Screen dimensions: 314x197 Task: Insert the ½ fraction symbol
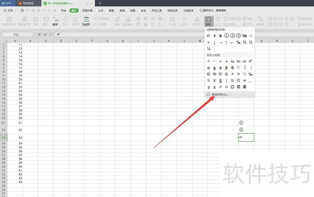click(x=250, y=42)
